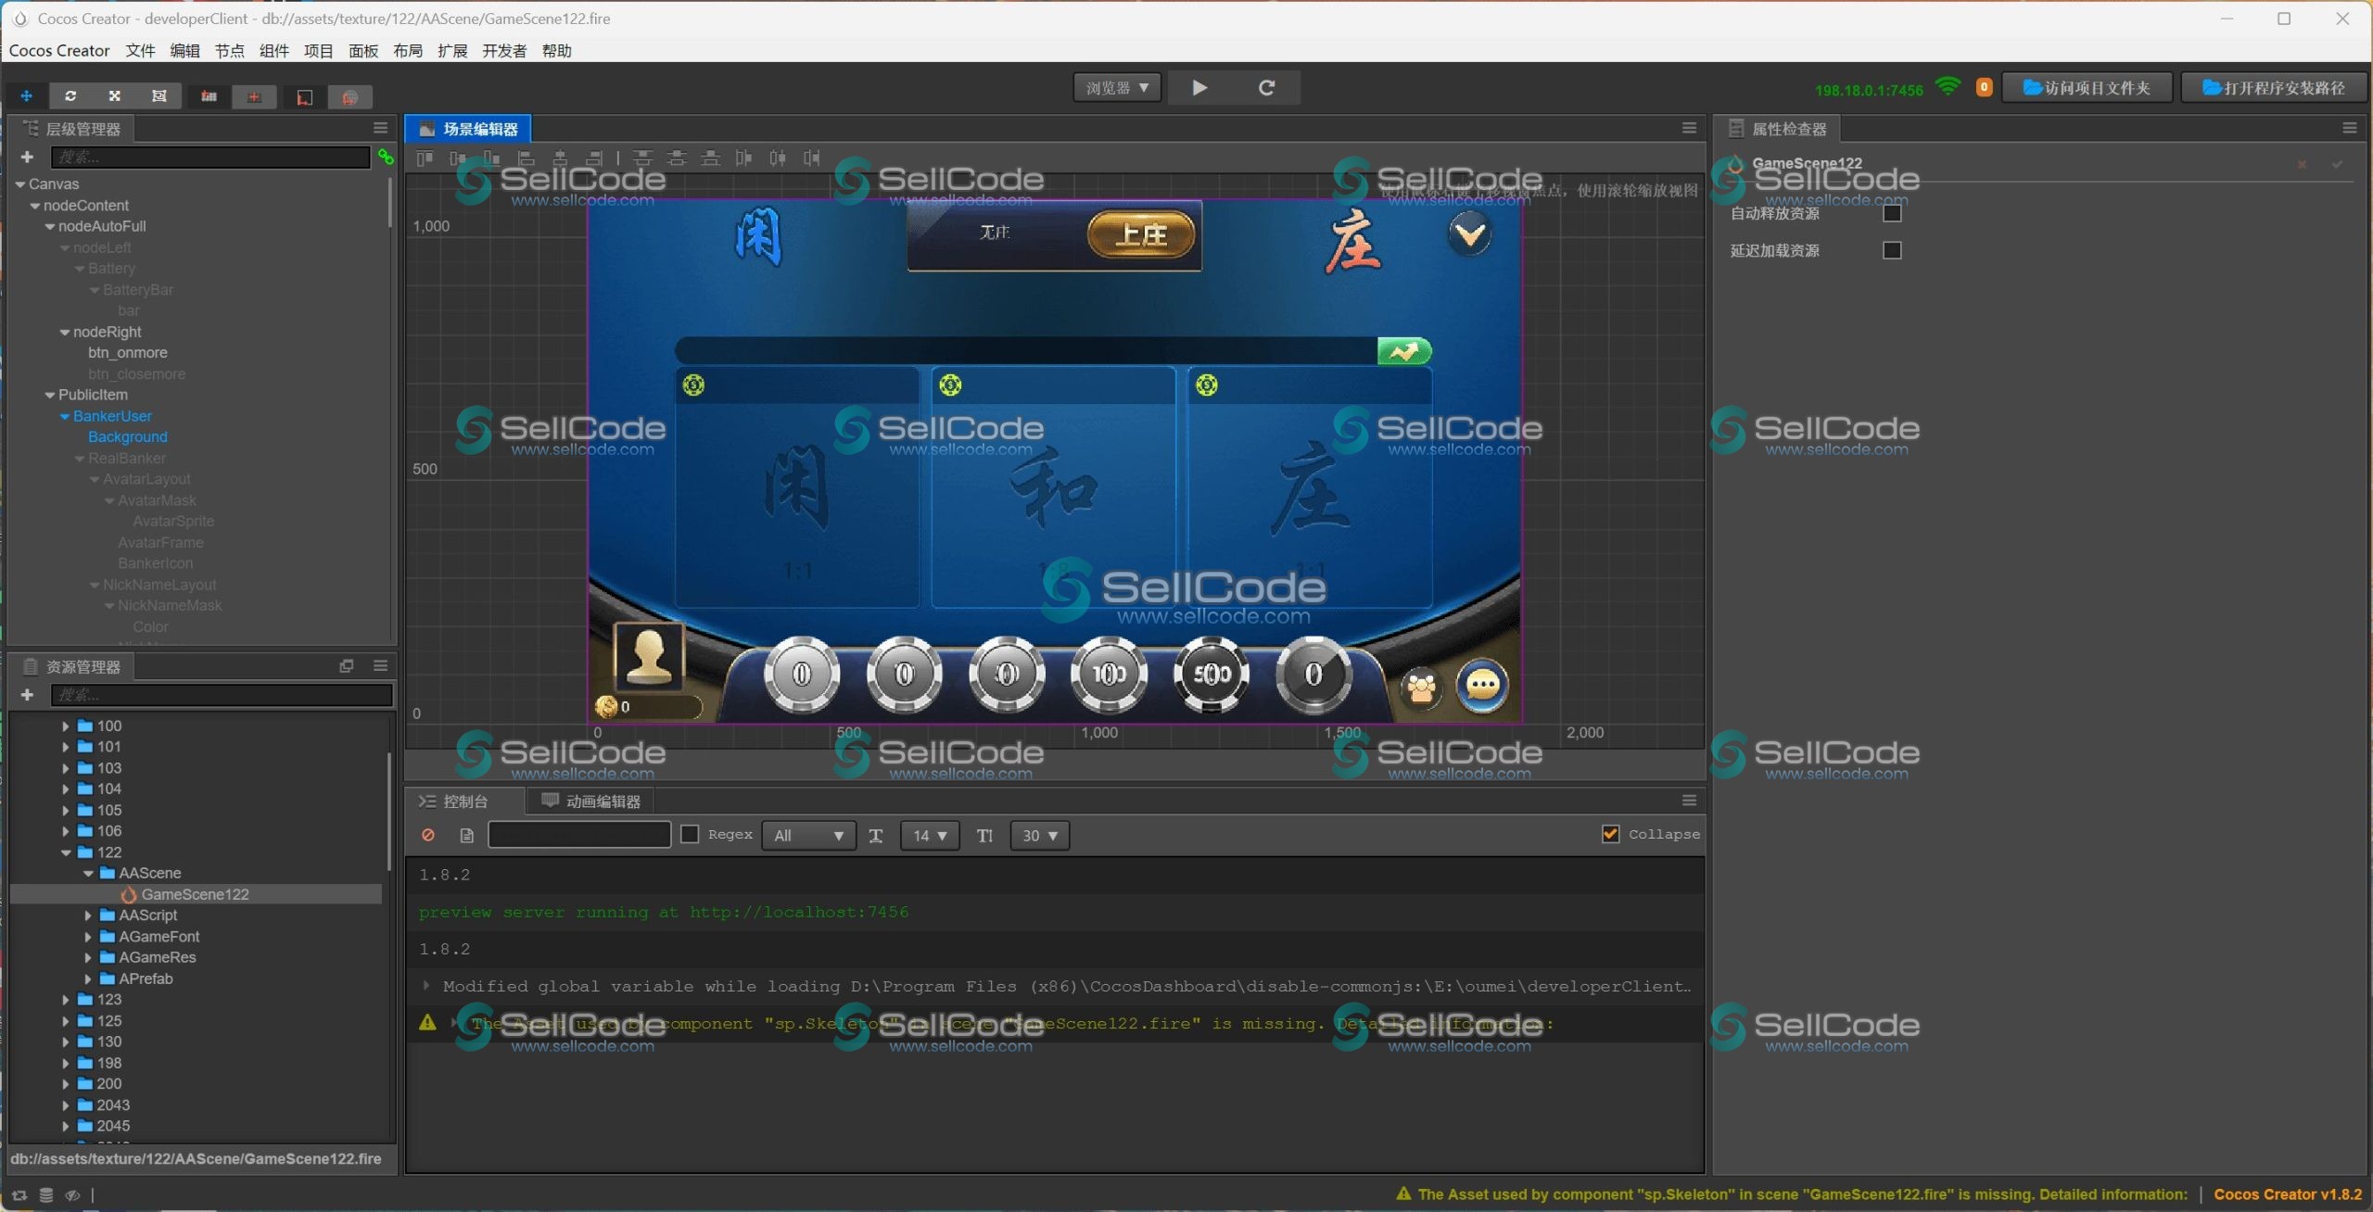Click the 访问项目文件夹 button
Viewport: 2373px width, 1212px height.
click(2087, 88)
